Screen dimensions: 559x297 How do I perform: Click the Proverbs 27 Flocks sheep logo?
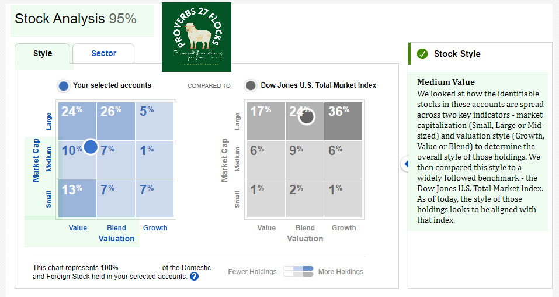click(196, 37)
